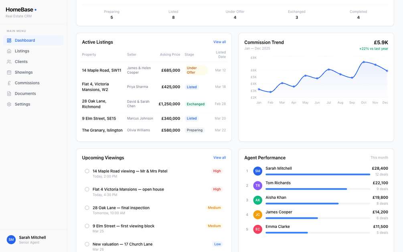
Task: Tick the 28 Oak Lane final inspection circle
Action: pos(87,208)
